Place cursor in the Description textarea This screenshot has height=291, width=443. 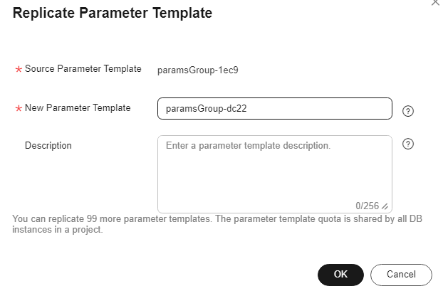[x=275, y=174]
